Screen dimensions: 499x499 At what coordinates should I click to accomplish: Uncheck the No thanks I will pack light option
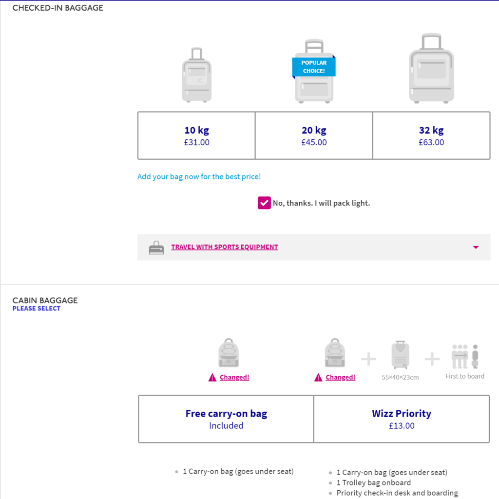264,203
